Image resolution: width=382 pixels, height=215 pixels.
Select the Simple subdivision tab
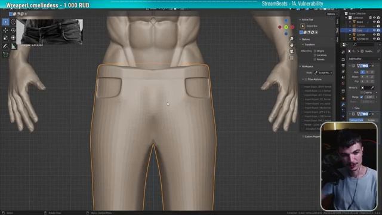point(371,121)
